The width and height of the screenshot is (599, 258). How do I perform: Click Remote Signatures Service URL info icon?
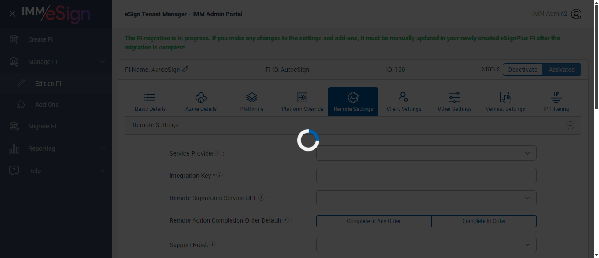261,198
